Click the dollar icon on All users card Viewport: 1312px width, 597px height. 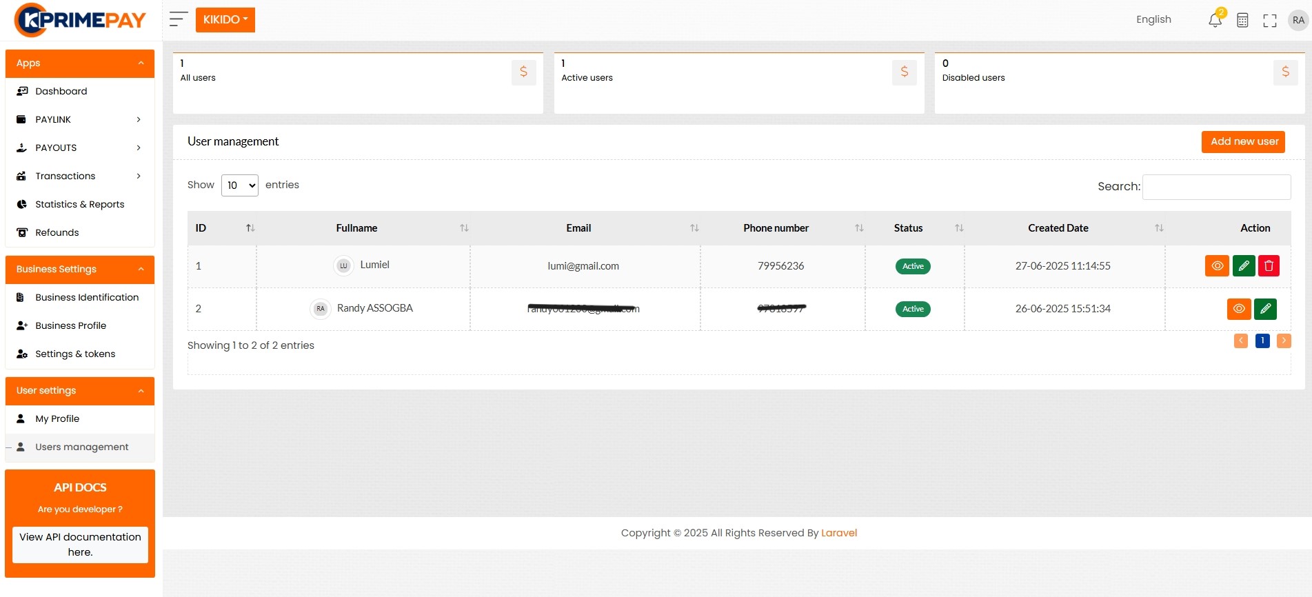tap(523, 72)
